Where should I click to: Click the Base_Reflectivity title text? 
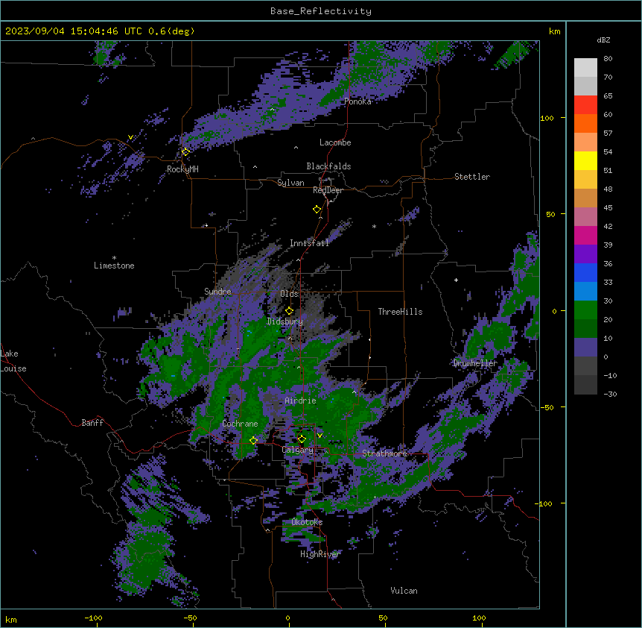pyautogui.click(x=321, y=11)
